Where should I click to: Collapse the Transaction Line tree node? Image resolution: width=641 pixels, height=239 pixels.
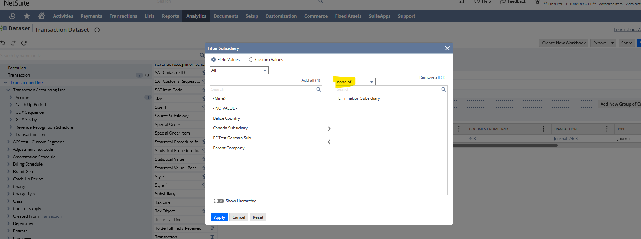[x=6, y=83]
